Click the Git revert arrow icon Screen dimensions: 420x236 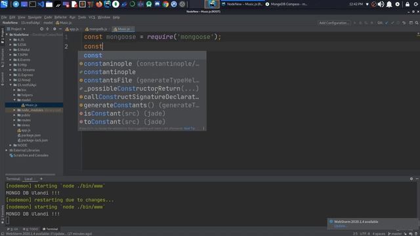404,23
